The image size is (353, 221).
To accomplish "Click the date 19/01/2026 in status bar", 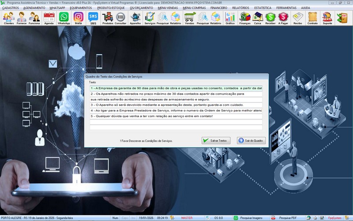I will point(146,218).
